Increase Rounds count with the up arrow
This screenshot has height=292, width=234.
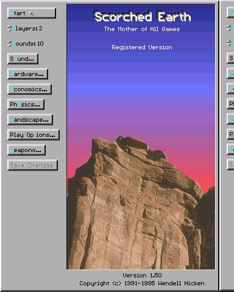coord(9,42)
